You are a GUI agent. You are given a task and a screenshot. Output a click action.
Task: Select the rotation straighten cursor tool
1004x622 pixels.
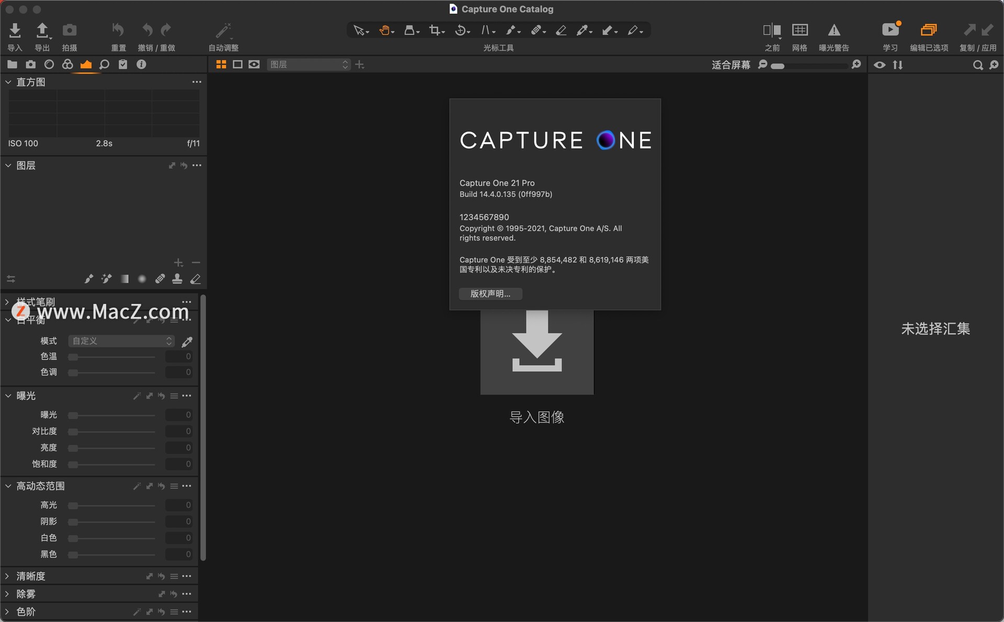[462, 30]
